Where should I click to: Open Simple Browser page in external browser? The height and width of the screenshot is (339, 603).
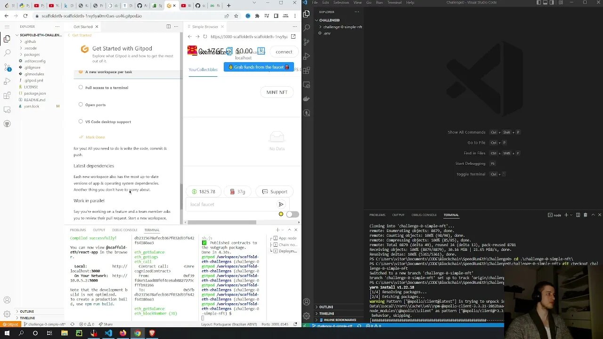pos(293,36)
